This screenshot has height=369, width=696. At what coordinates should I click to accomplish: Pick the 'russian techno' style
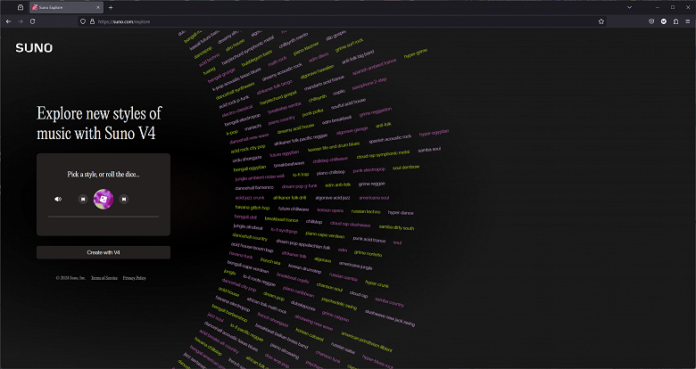[366, 211]
